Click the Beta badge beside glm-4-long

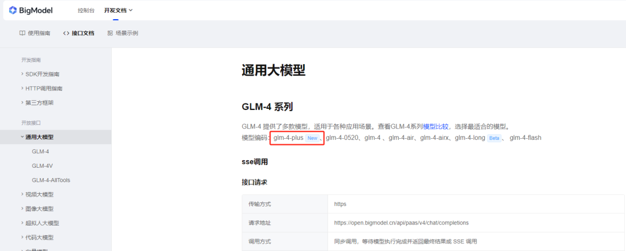tap(494, 138)
